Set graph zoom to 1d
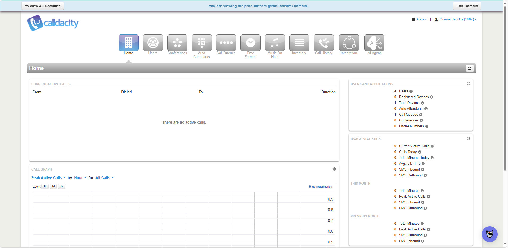 point(53,186)
